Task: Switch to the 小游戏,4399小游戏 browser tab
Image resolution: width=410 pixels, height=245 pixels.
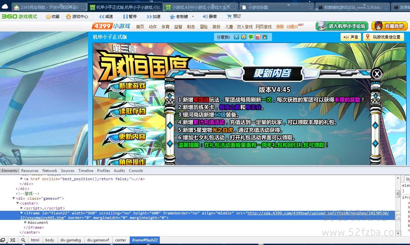Action: click(x=201, y=7)
